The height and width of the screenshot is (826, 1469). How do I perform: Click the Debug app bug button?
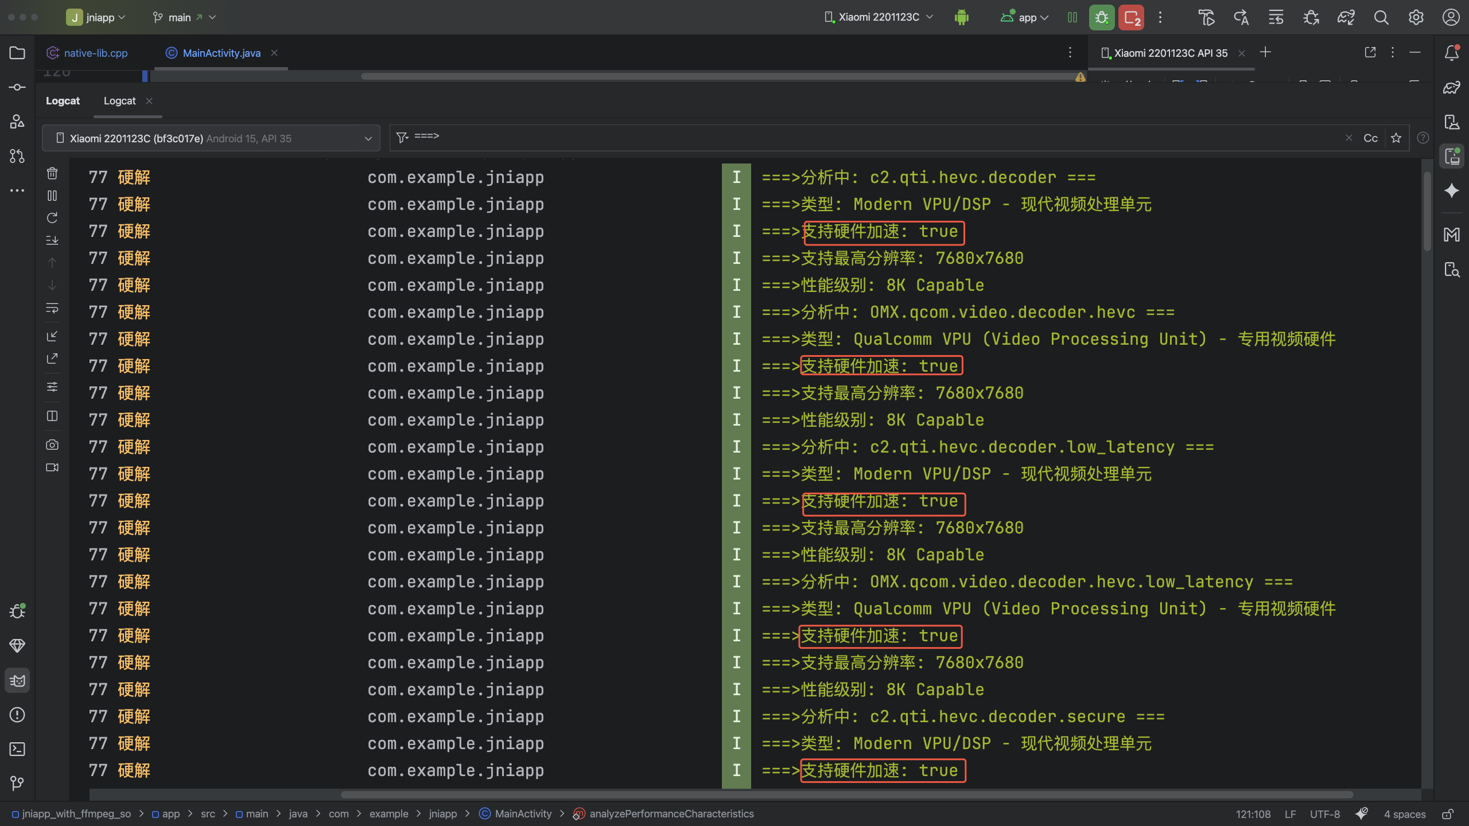[1101, 17]
